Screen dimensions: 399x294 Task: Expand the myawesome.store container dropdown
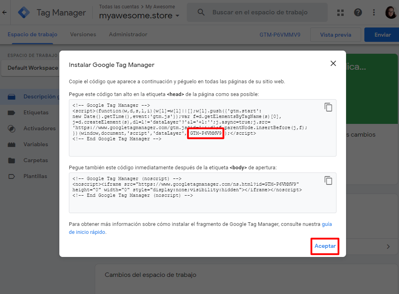click(x=177, y=16)
